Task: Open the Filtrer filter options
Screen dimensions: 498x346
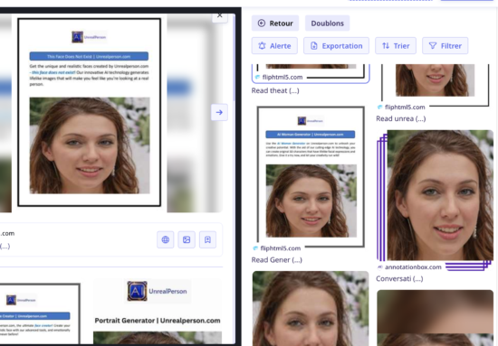Action: [x=445, y=46]
